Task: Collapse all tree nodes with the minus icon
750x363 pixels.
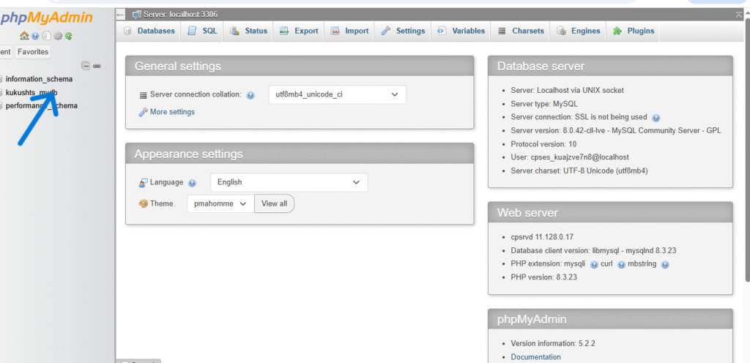Action: (x=86, y=66)
